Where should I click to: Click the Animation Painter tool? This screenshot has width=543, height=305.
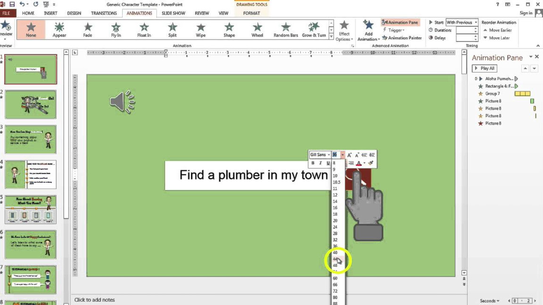click(402, 38)
